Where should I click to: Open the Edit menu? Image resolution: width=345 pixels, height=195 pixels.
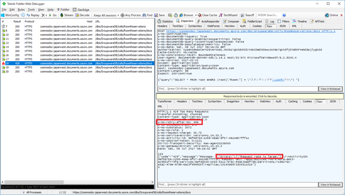point(12,10)
